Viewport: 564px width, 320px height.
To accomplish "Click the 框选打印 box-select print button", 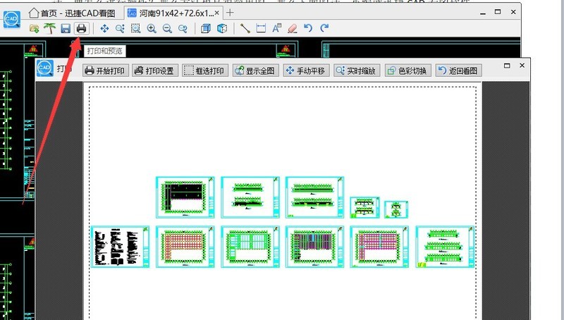I will (204, 70).
